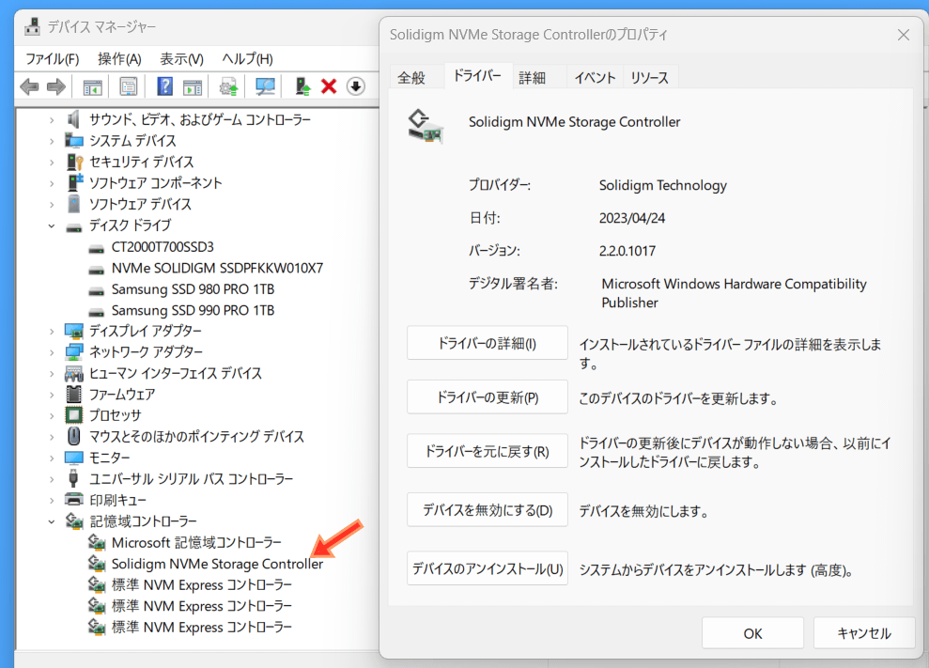Expand the システム デバイス node

53,141
